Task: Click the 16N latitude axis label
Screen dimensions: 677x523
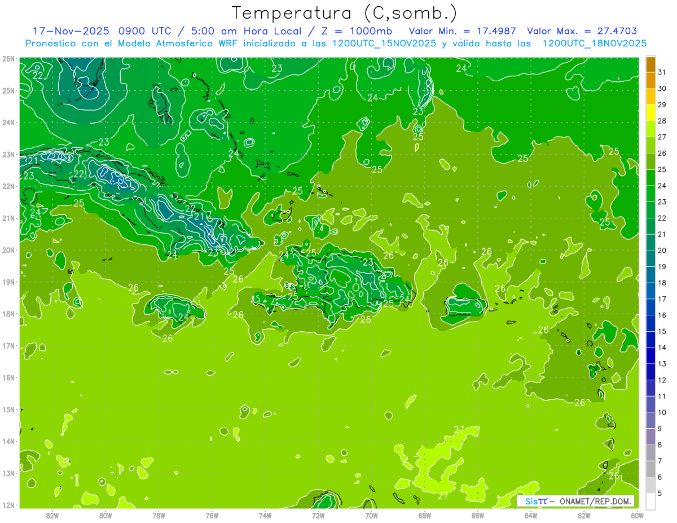Action: tap(8, 377)
